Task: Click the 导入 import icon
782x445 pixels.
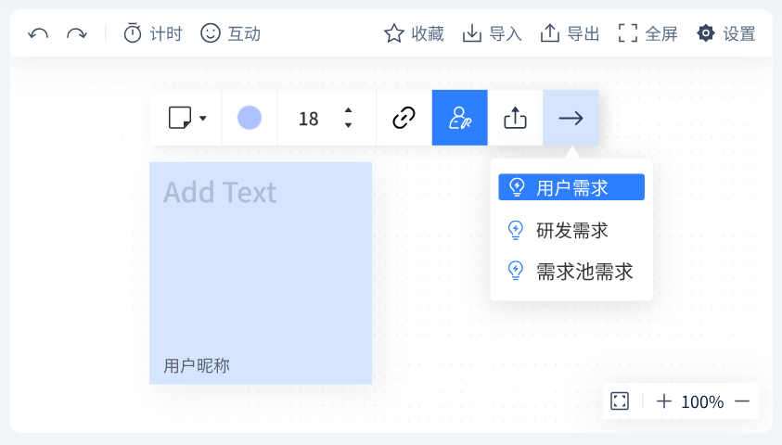Action: coord(472,33)
